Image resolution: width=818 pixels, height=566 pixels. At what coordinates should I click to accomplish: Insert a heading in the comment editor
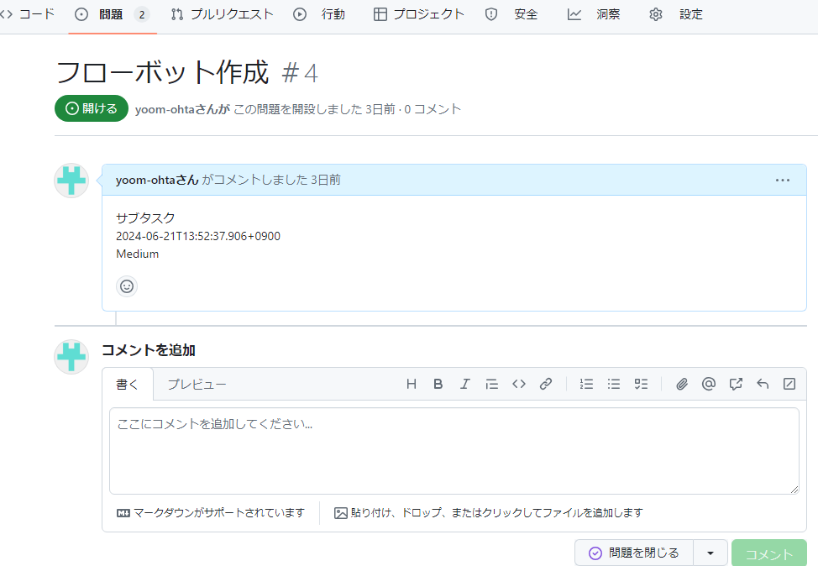click(x=411, y=384)
